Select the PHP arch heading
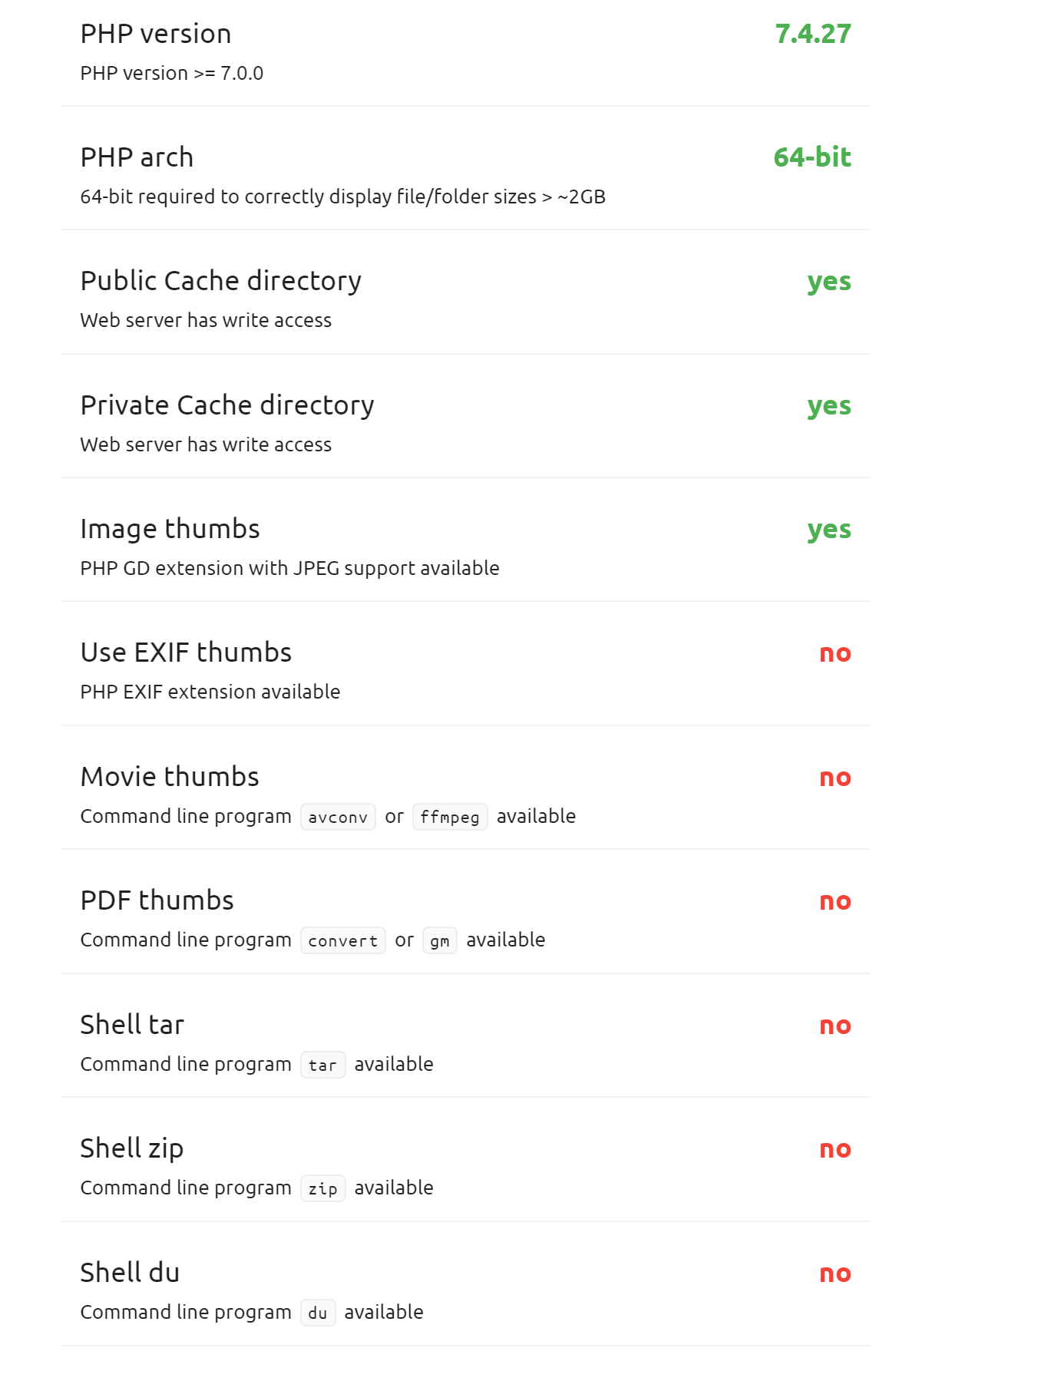1051x1381 pixels. pos(137,157)
